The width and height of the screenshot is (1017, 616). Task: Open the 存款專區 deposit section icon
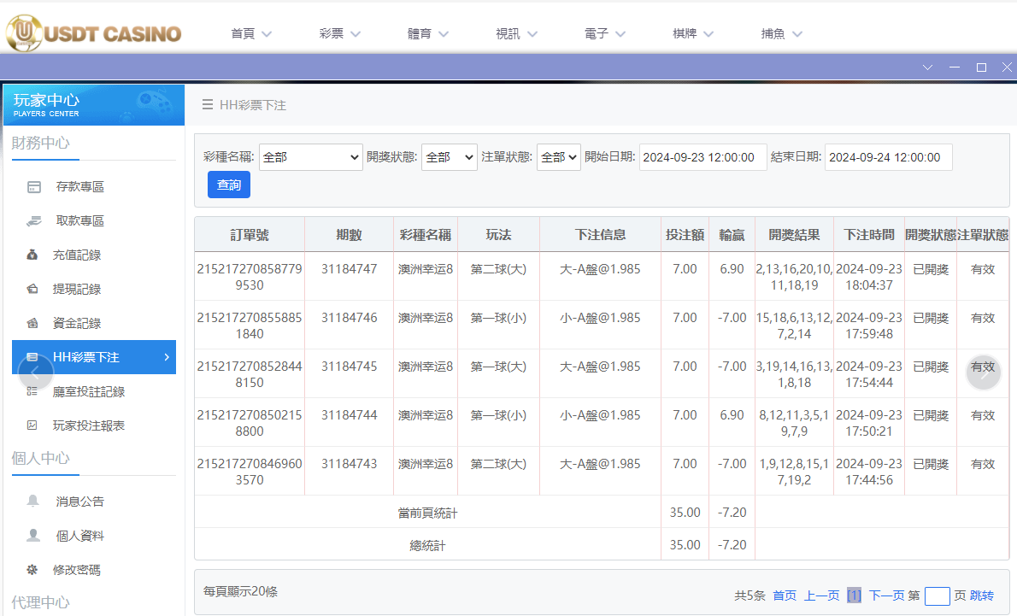tap(32, 186)
